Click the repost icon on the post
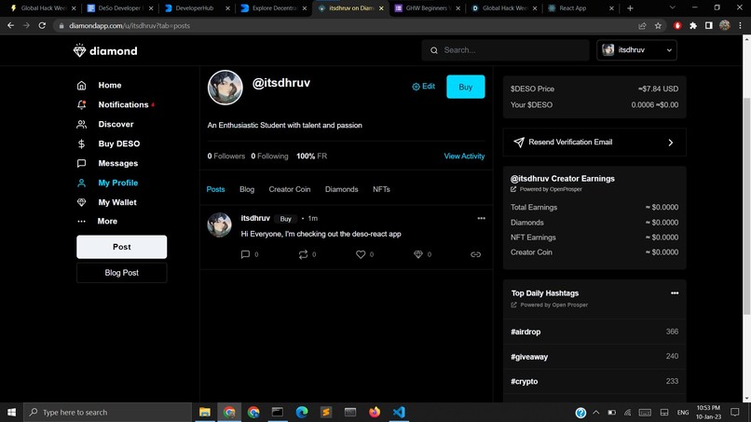 click(x=303, y=254)
